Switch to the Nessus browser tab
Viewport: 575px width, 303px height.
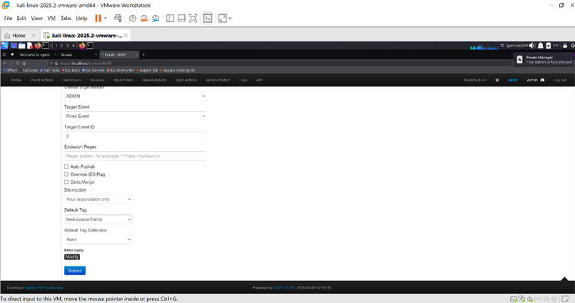pos(66,54)
